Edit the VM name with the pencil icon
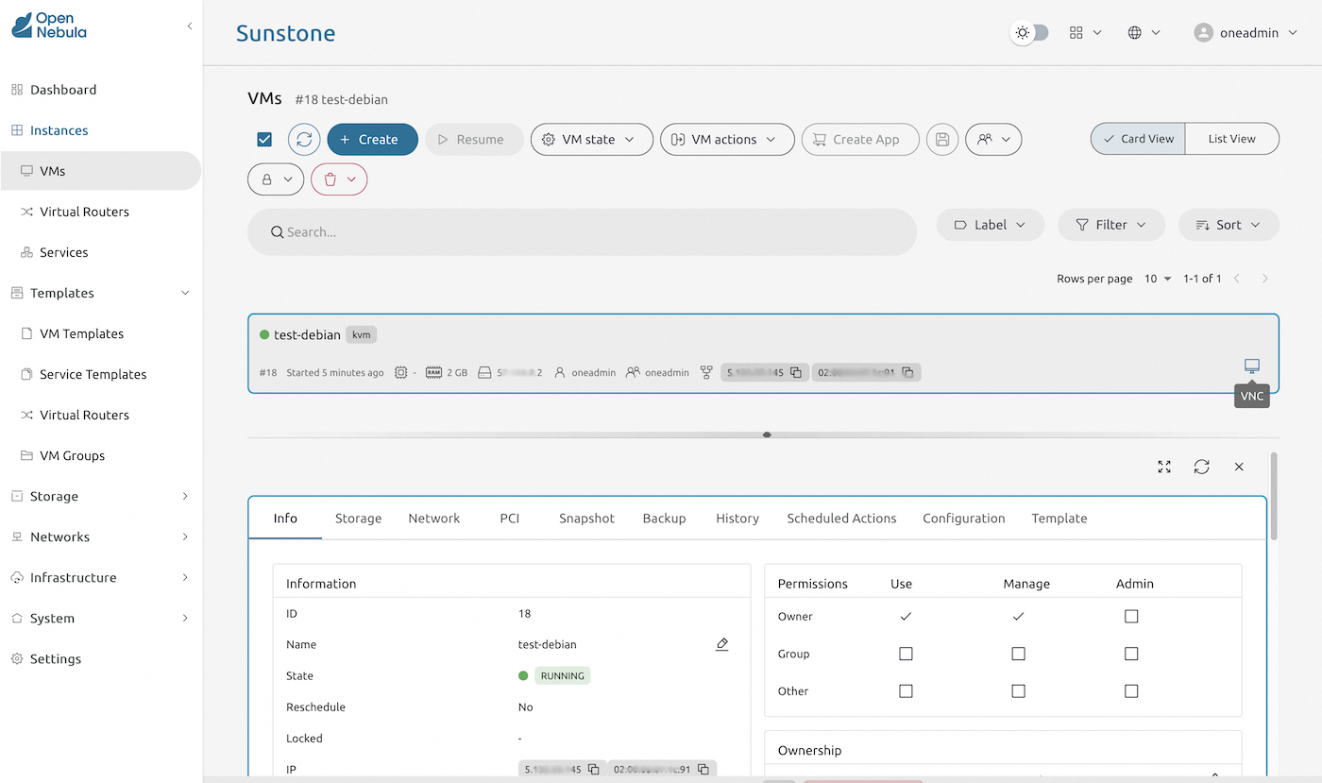 click(x=721, y=643)
